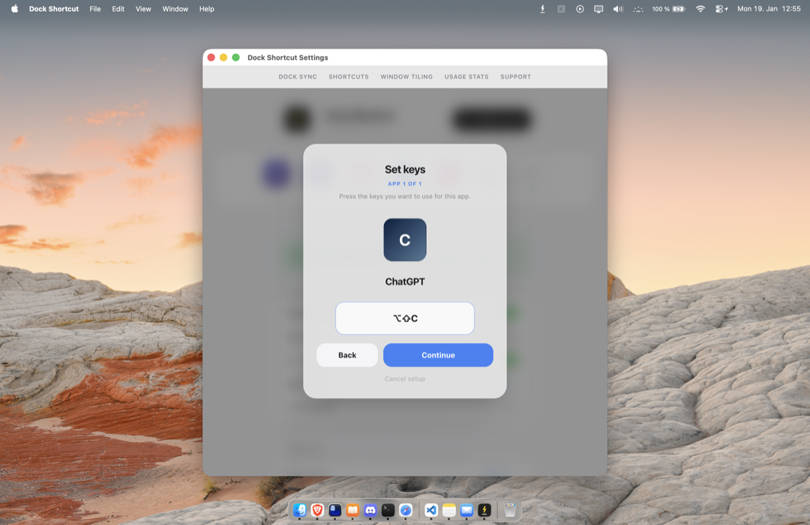Open the Control Center in the menu bar
The image size is (810, 525).
tap(720, 9)
